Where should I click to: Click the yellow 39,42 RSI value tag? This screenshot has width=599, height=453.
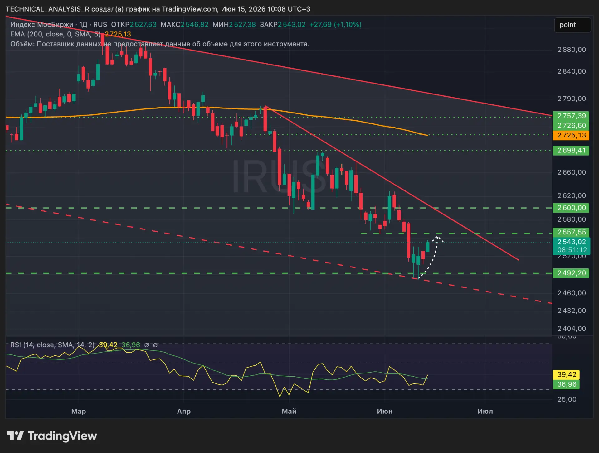[x=566, y=374]
